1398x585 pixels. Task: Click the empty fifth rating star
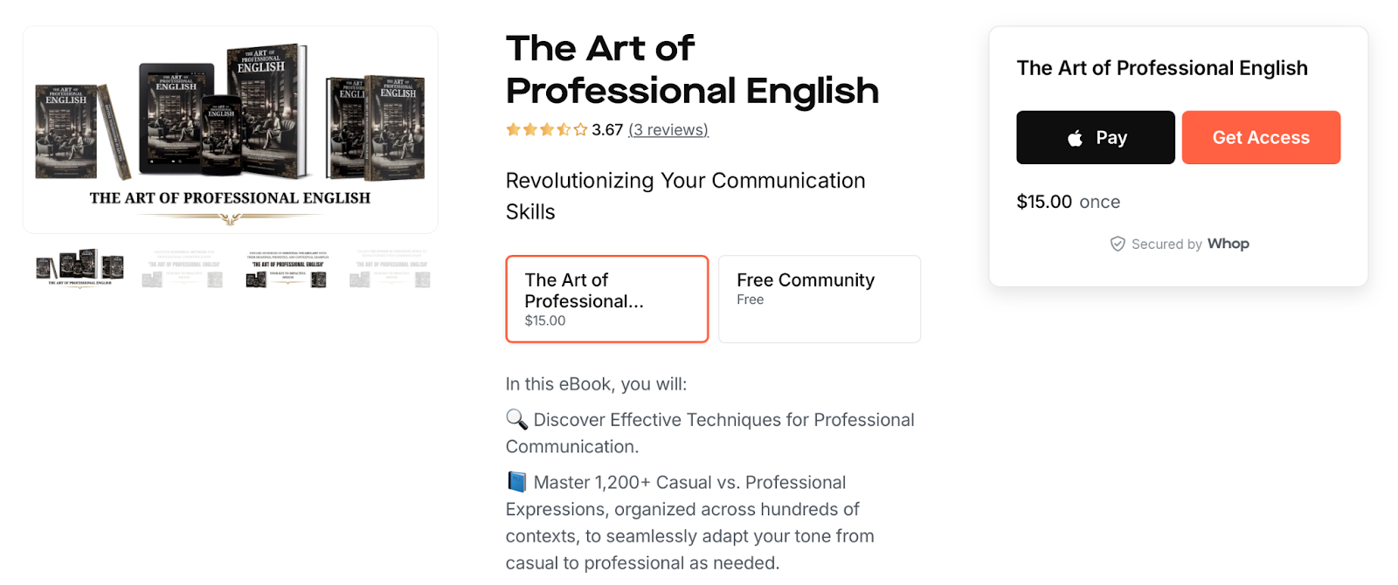pos(580,129)
